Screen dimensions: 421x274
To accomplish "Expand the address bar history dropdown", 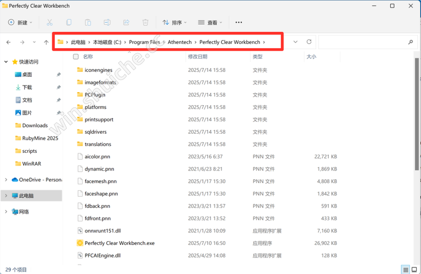I will pos(295,42).
